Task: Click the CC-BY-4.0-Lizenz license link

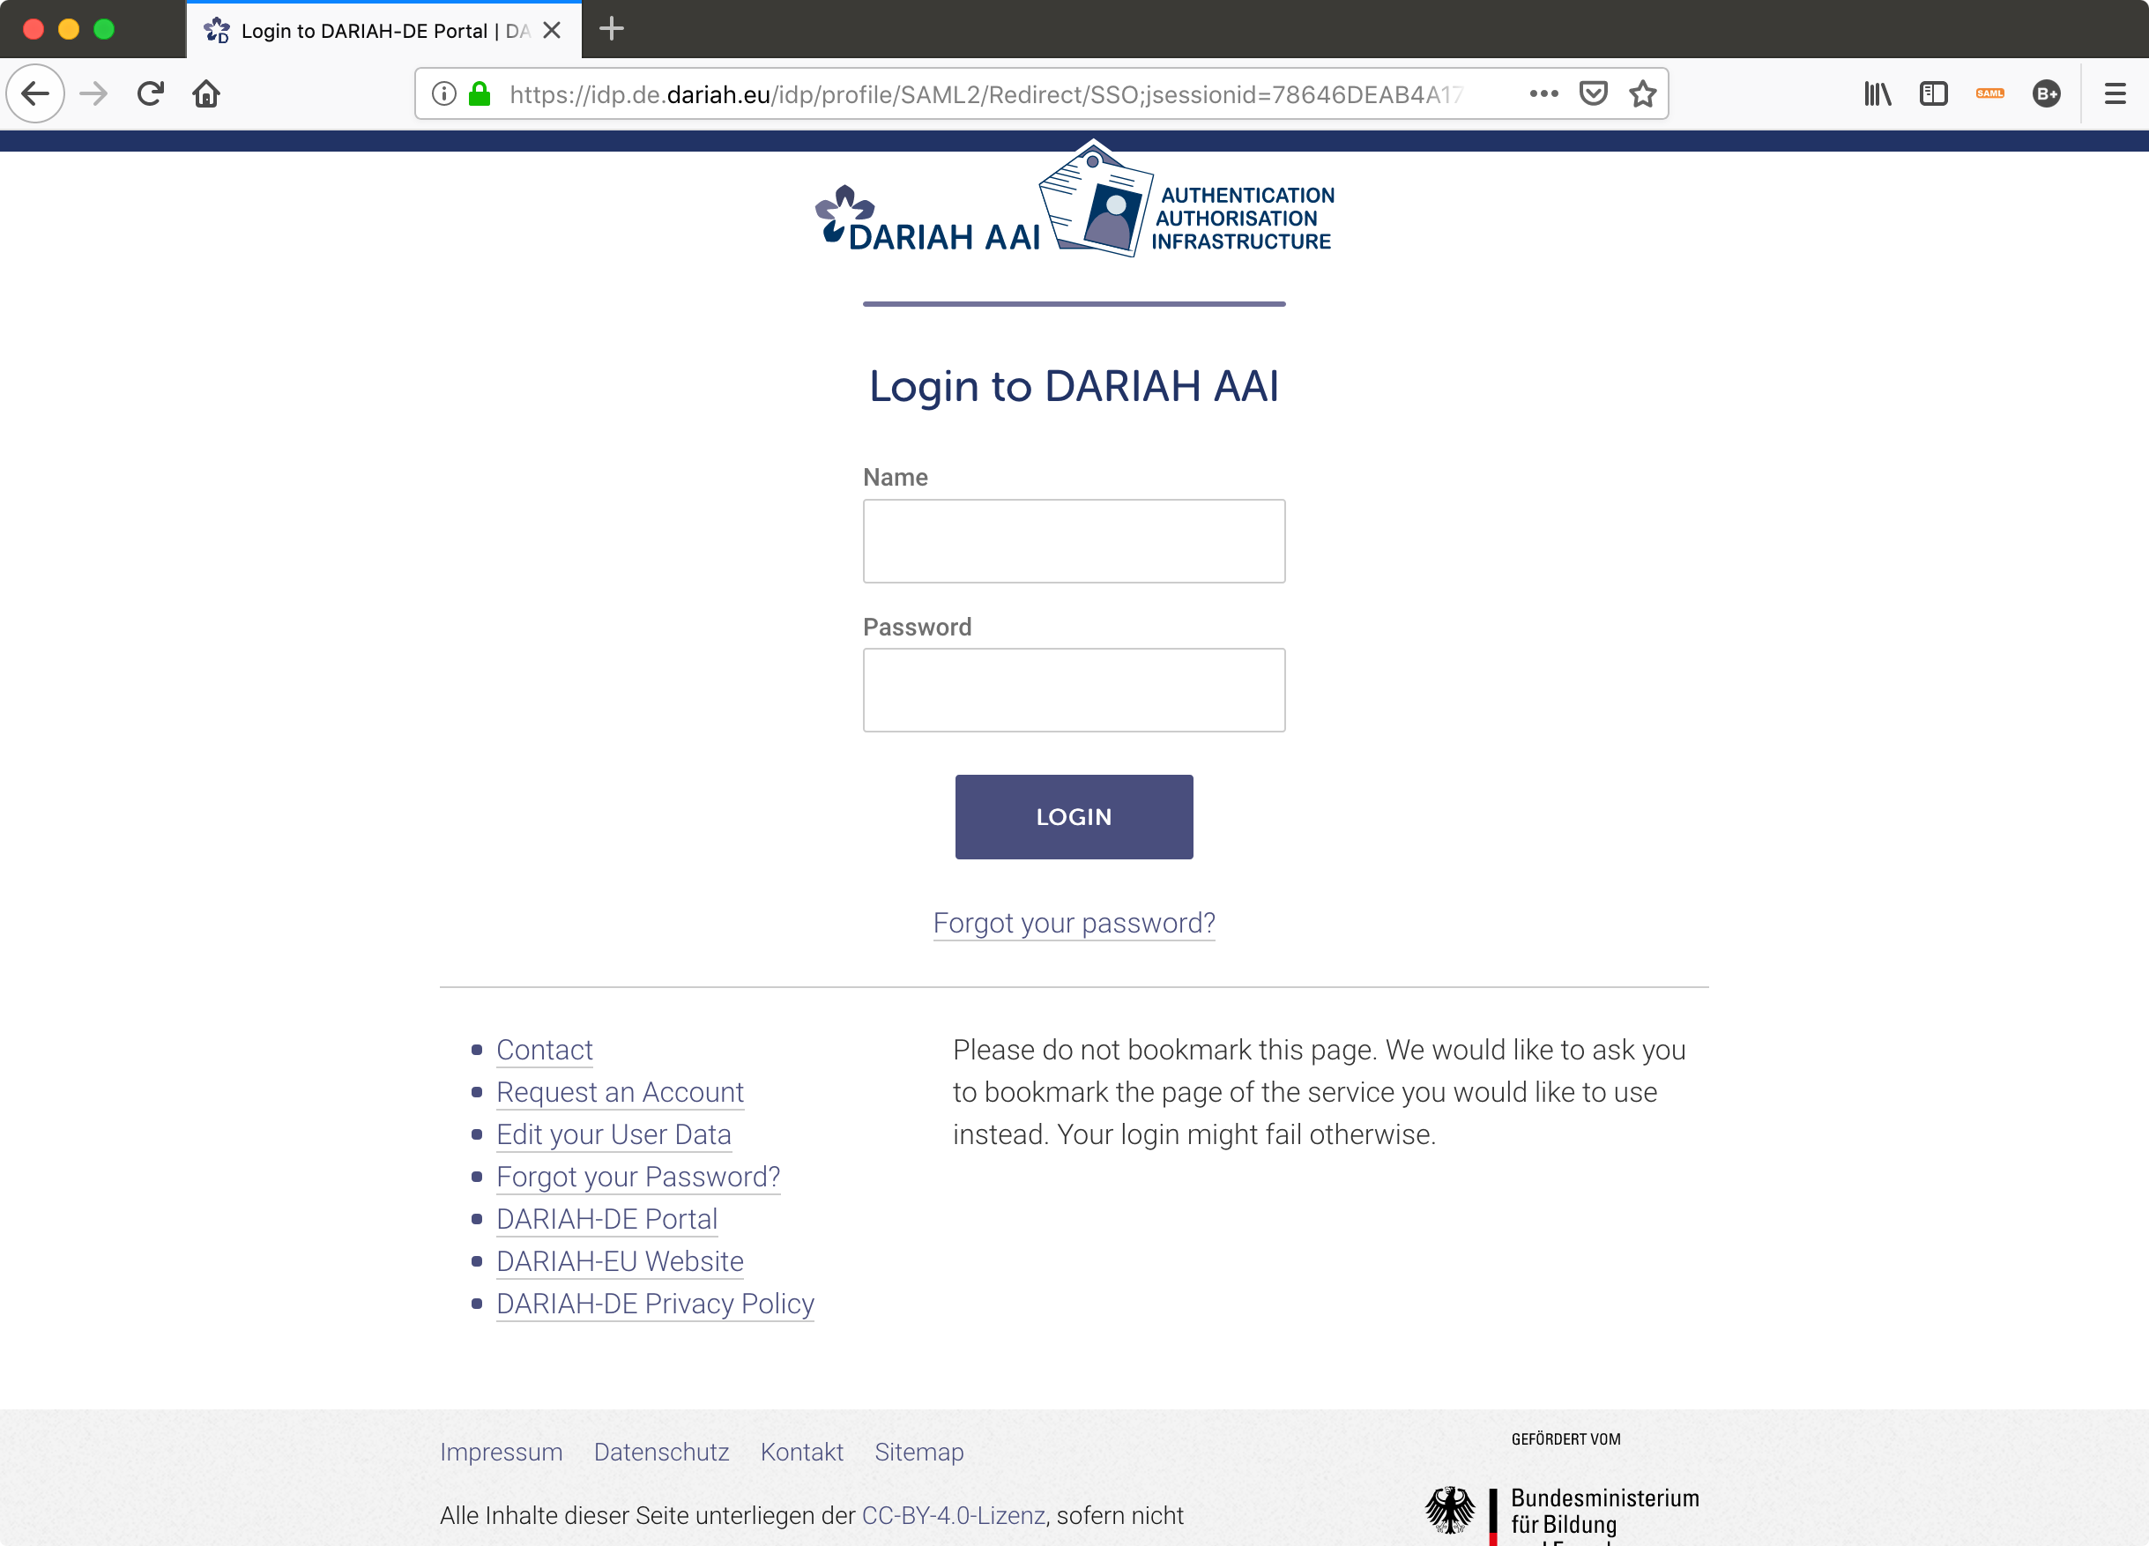Action: [x=951, y=1514]
